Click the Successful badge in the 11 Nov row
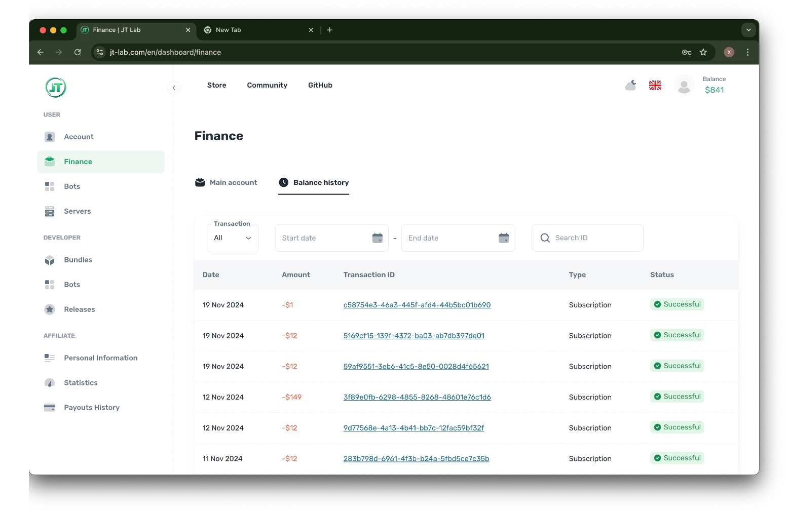The width and height of the screenshot is (788, 513). coord(677,458)
